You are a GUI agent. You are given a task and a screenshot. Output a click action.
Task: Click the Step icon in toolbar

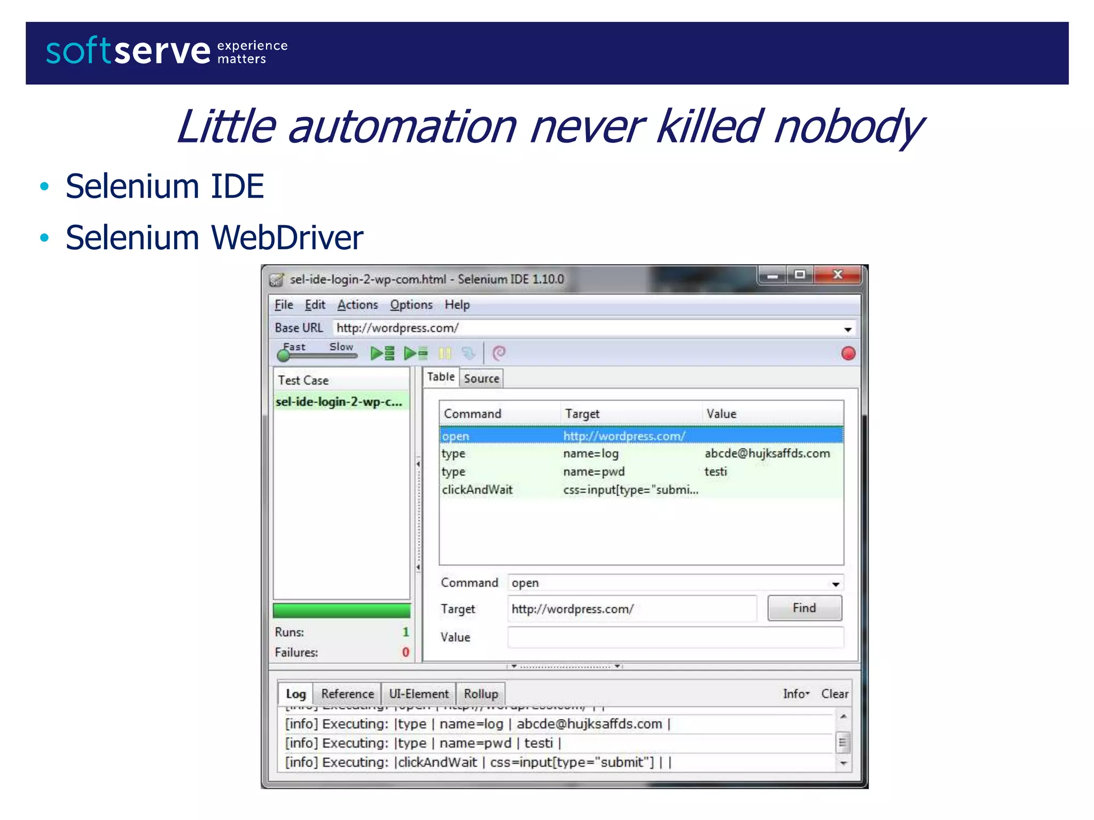(x=468, y=353)
